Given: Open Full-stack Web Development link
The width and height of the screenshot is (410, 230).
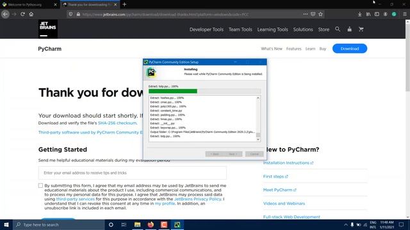Looking at the screenshot, I should 291,217.
